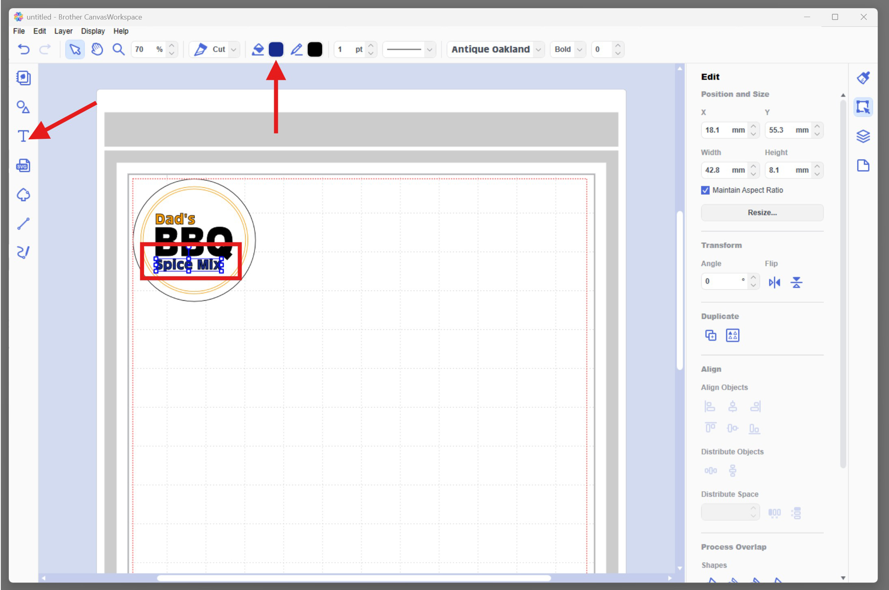Screen dimensions: 889x590
Task: Click the Resize... button
Action: (x=762, y=213)
